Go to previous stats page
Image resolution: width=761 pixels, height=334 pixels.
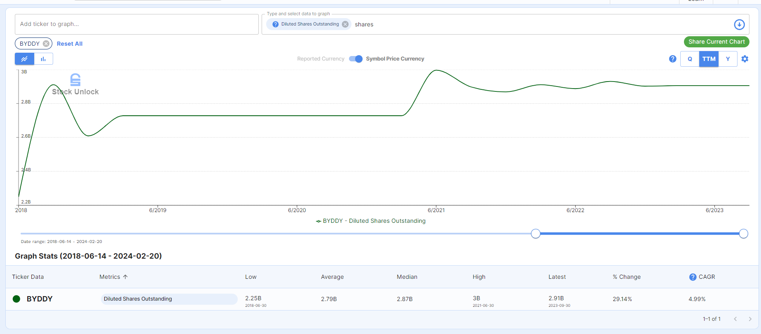click(x=735, y=319)
